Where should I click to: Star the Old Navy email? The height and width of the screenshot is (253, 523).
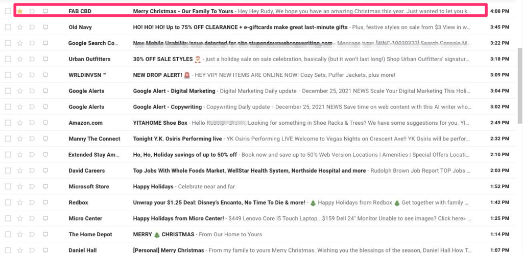coord(20,27)
